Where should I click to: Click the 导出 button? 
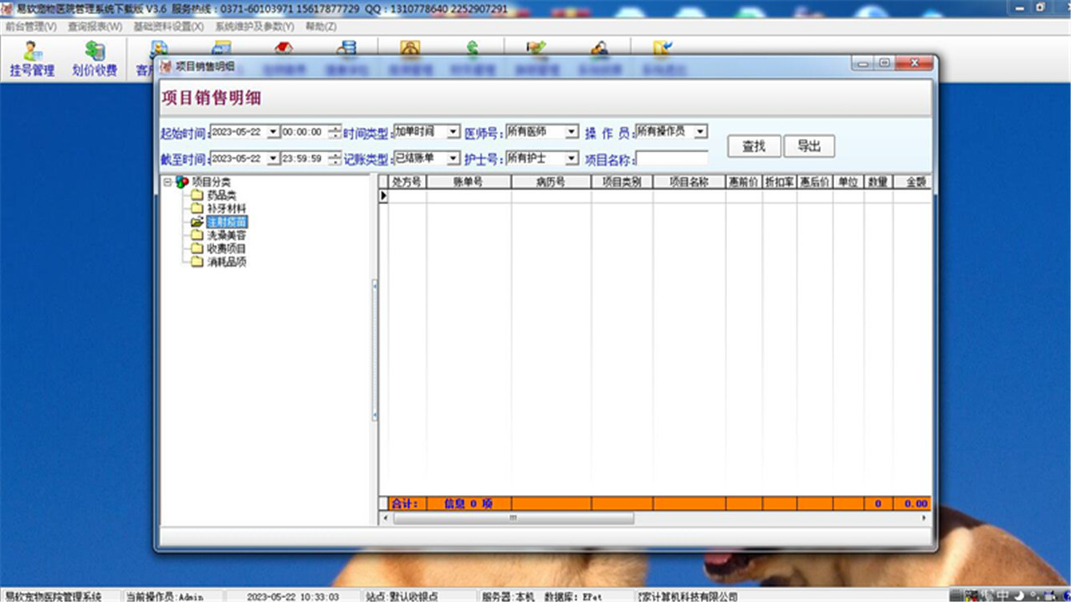pyautogui.click(x=809, y=146)
